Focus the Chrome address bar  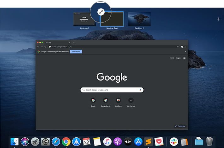point(112,47)
